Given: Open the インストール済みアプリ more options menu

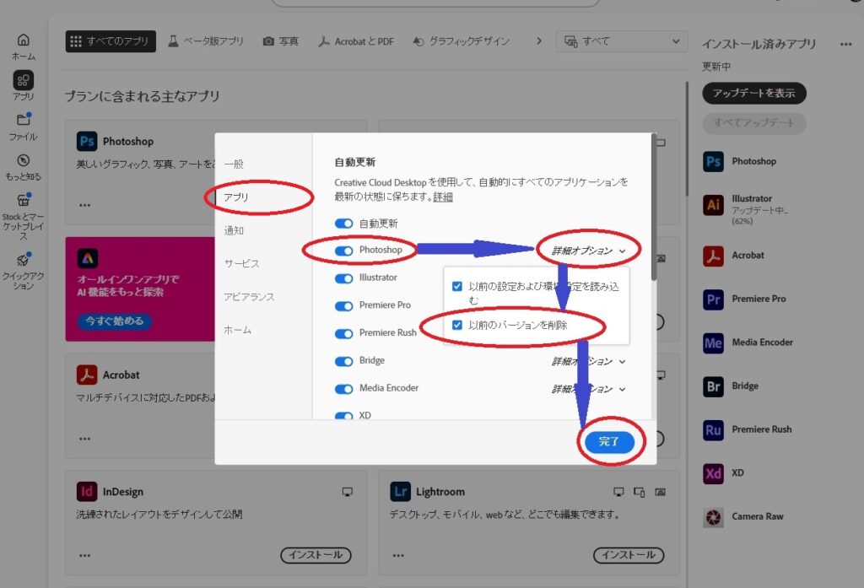Looking at the screenshot, I should pyautogui.click(x=845, y=44).
